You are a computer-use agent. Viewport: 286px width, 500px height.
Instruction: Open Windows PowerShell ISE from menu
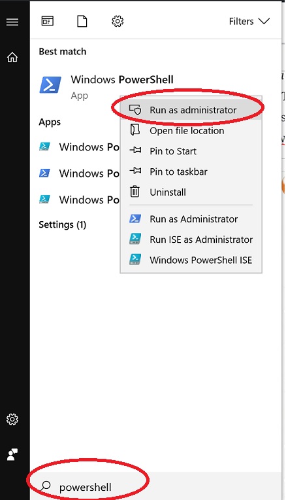(191, 260)
